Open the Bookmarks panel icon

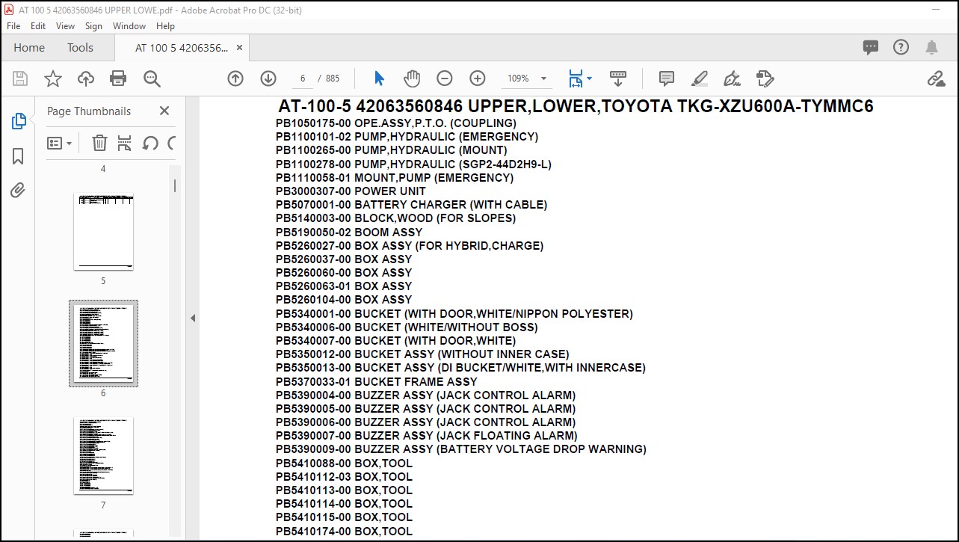tap(19, 155)
